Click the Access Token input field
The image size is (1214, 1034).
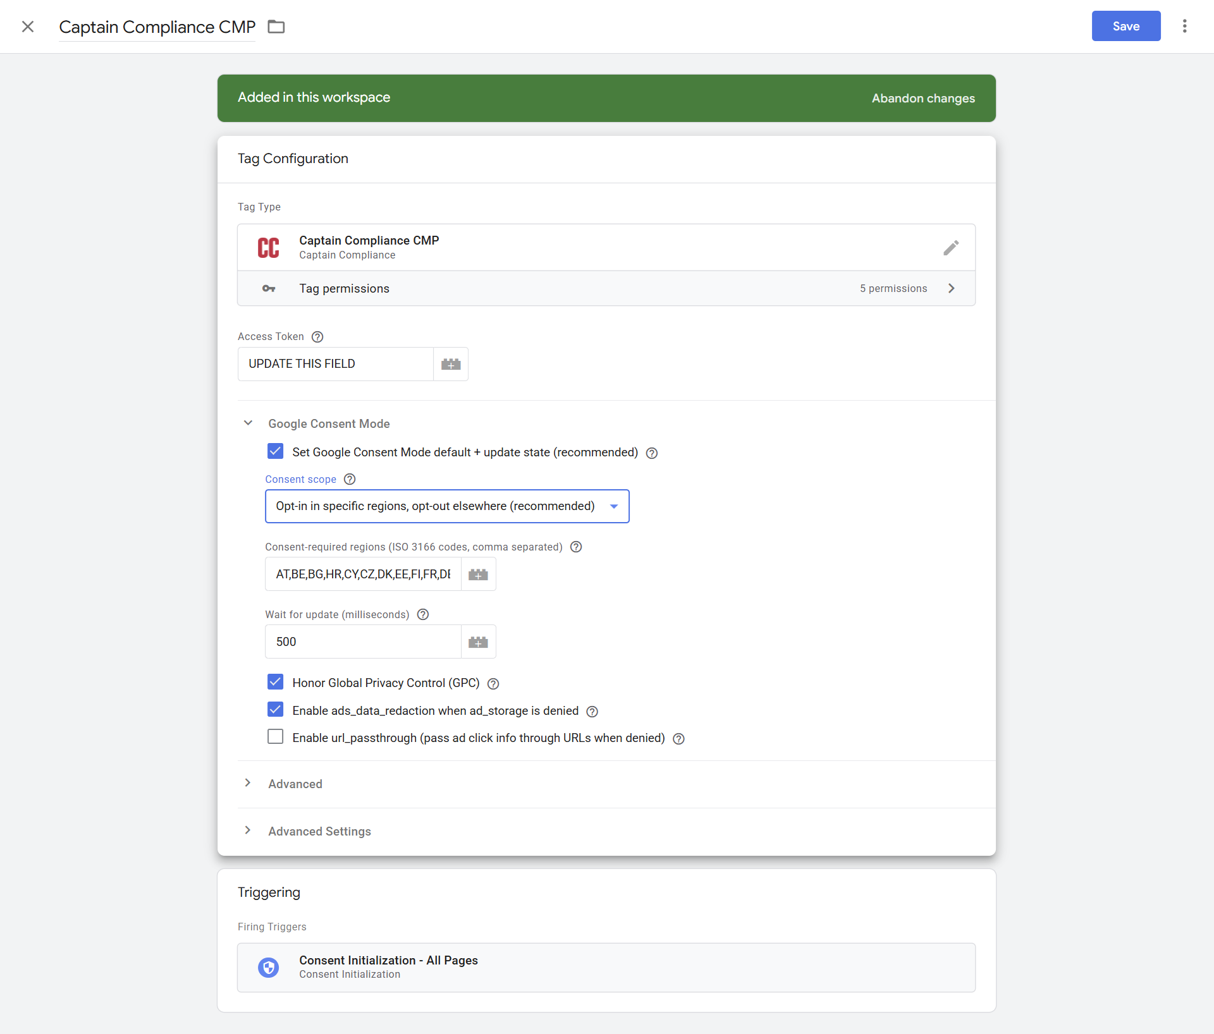336,364
